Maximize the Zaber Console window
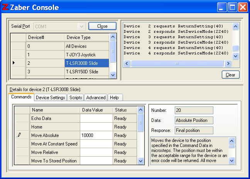 click(232, 7)
